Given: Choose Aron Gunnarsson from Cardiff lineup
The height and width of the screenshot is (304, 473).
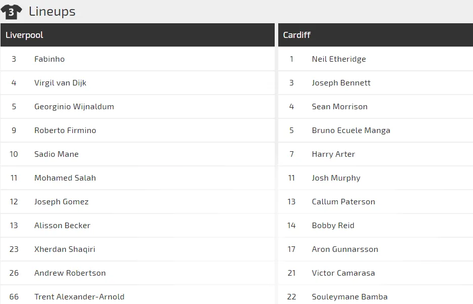Looking at the screenshot, I should coord(345,249).
